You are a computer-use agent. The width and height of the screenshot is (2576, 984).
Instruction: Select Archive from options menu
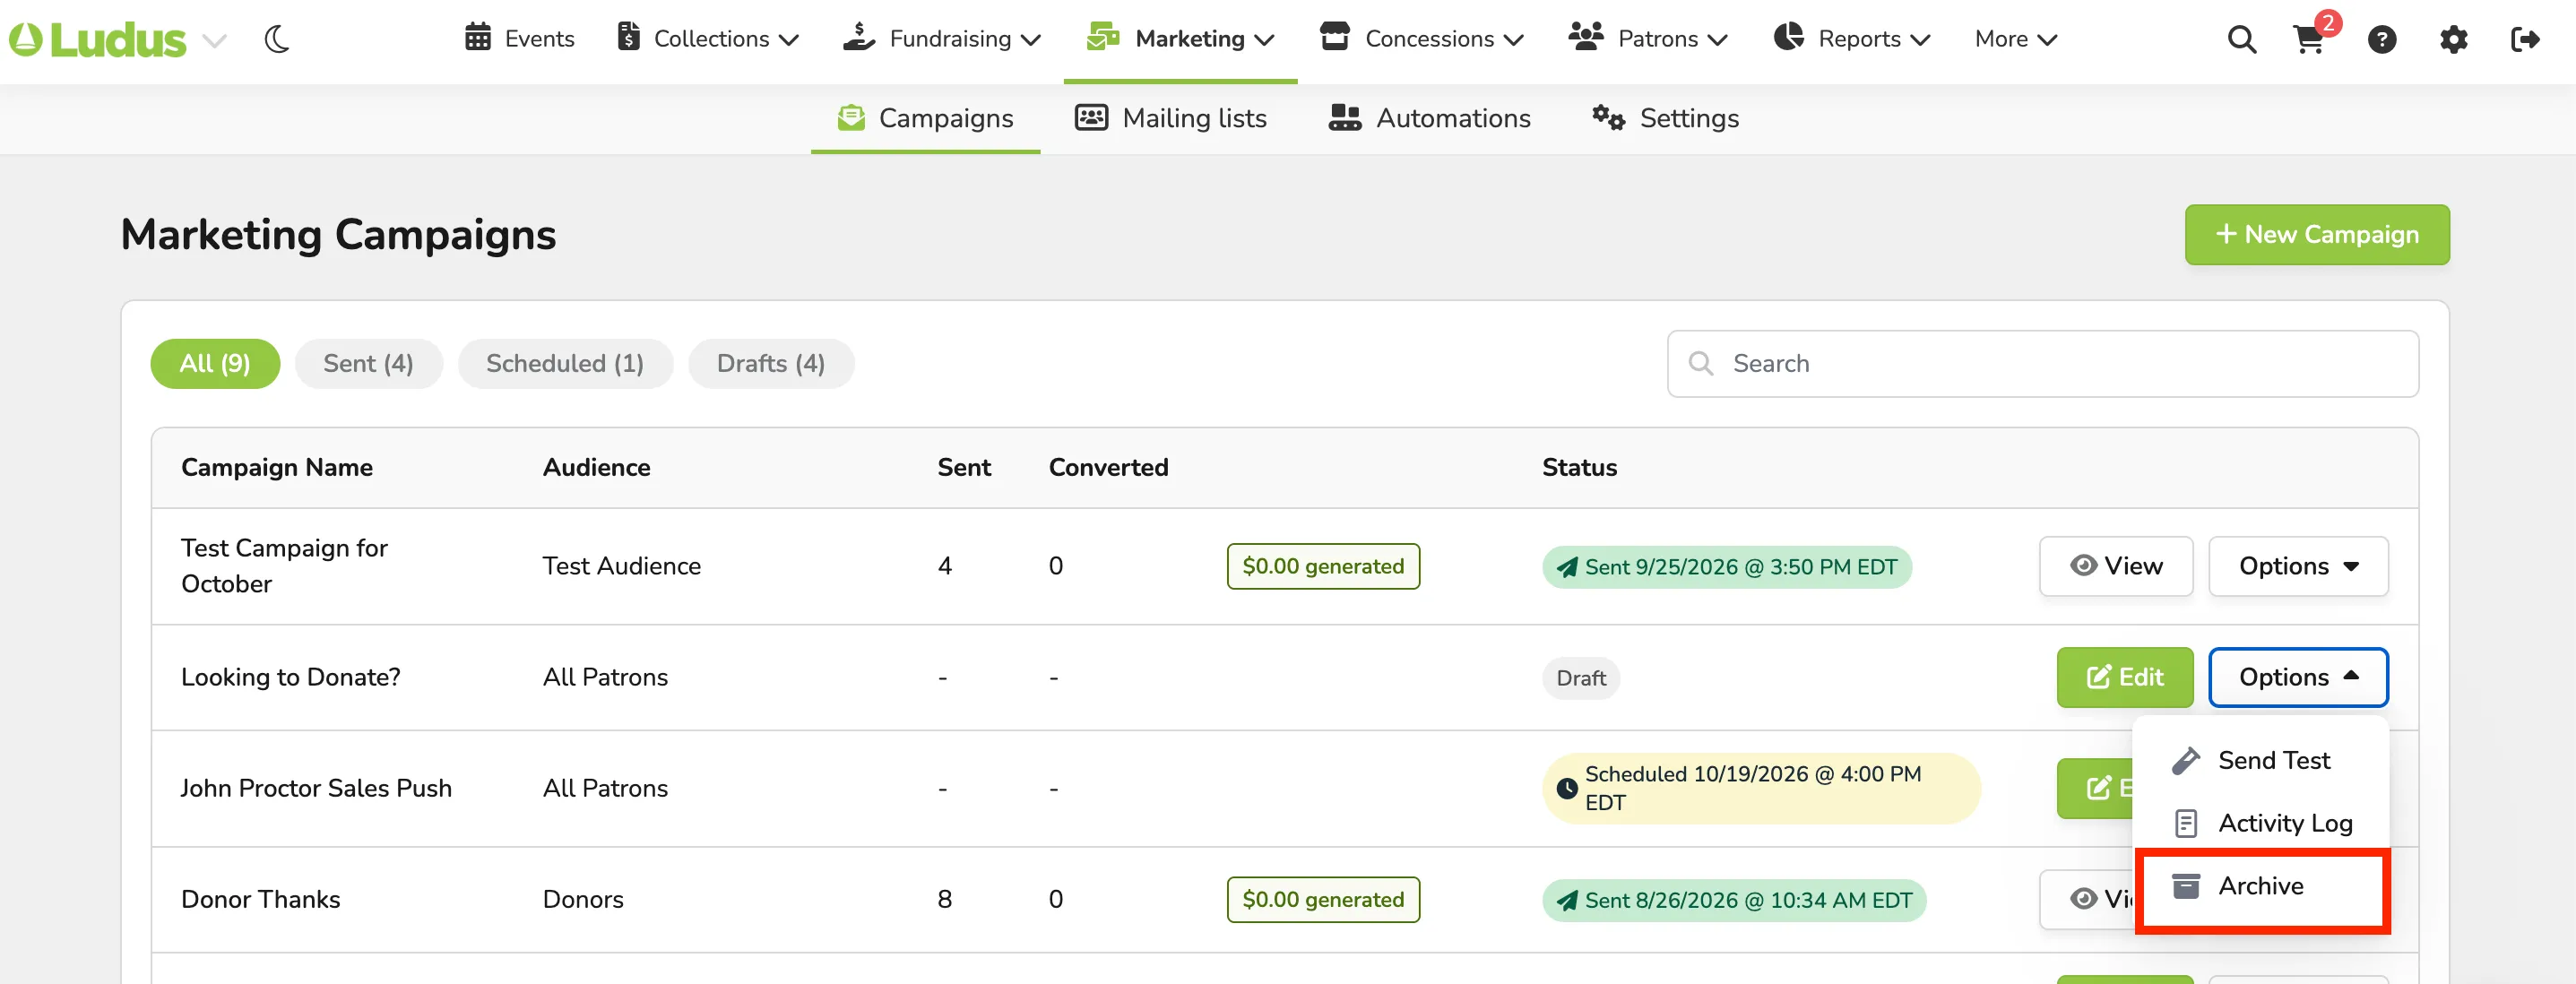[x=2260, y=886]
